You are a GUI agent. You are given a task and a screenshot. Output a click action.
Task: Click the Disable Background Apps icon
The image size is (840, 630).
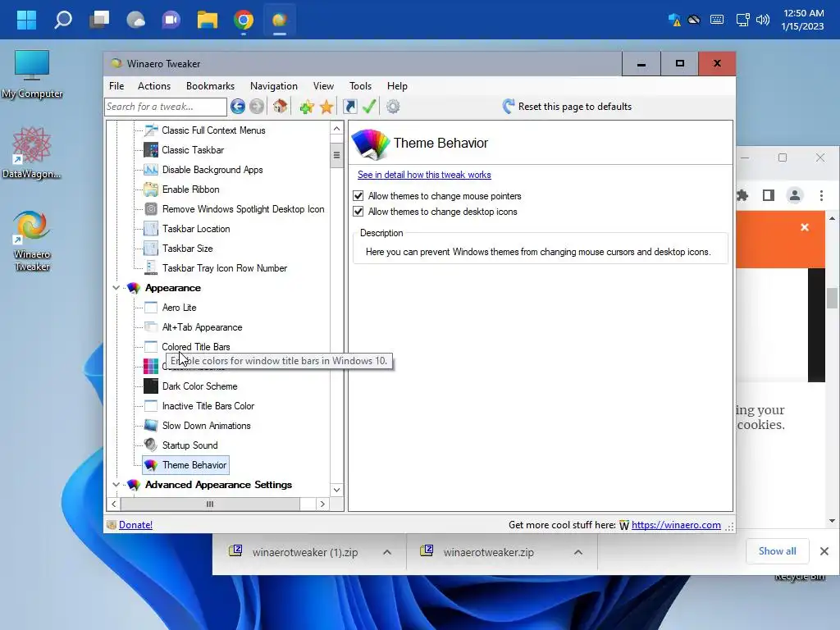[x=151, y=170]
